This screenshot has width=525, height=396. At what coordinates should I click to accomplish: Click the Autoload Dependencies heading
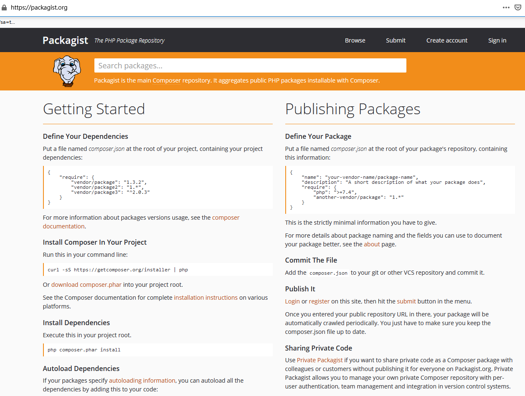[x=81, y=368]
